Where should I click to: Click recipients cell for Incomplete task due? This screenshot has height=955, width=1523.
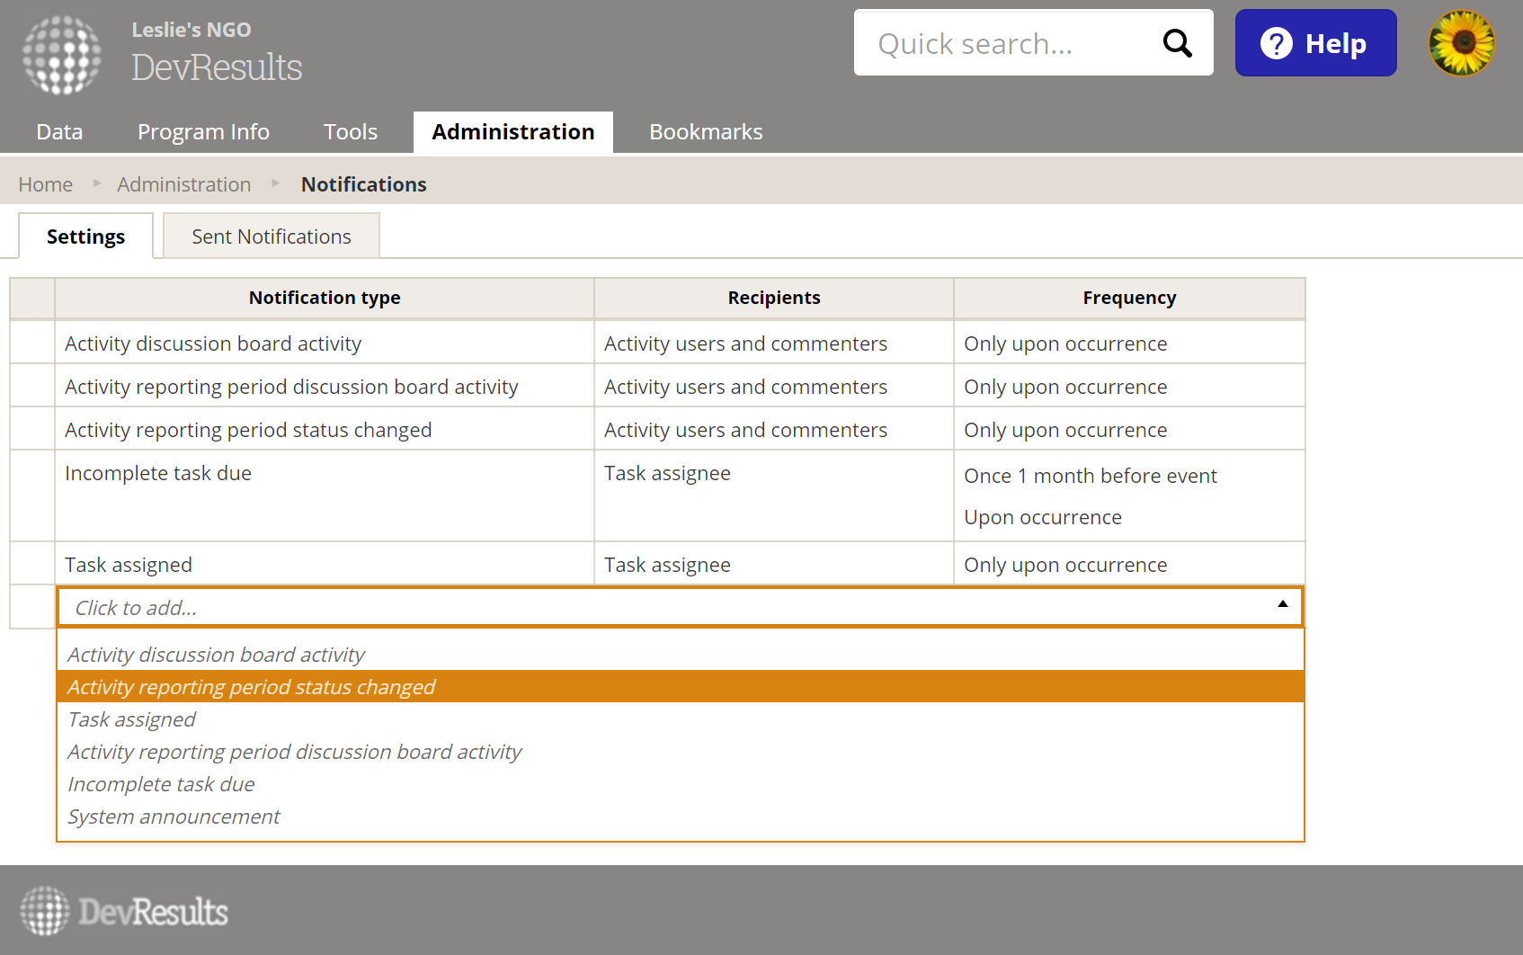pos(774,495)
